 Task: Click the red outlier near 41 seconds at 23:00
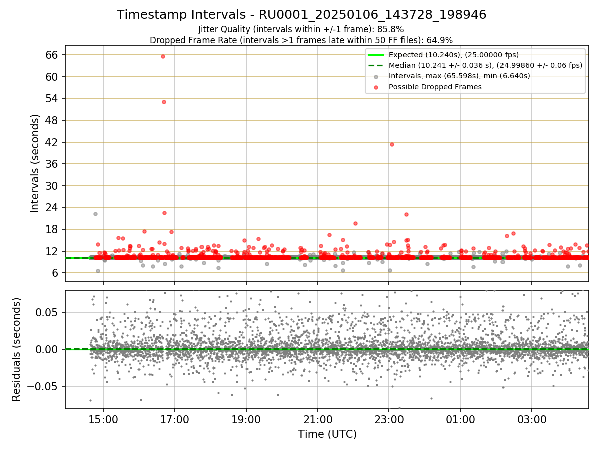[x=392, y=144]
